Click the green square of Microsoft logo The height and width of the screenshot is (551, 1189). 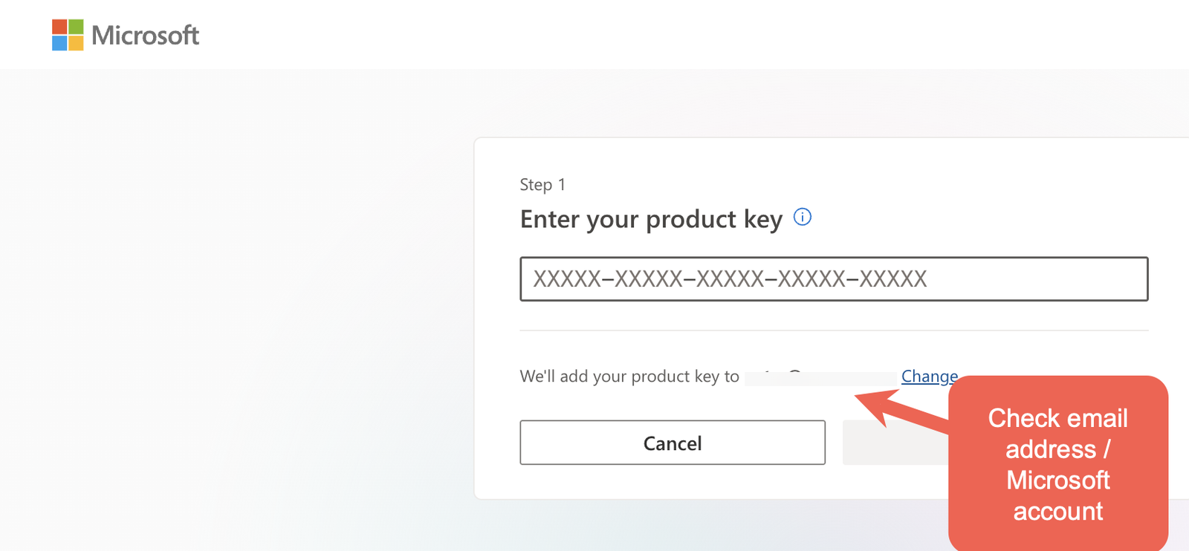click(76, 27)
